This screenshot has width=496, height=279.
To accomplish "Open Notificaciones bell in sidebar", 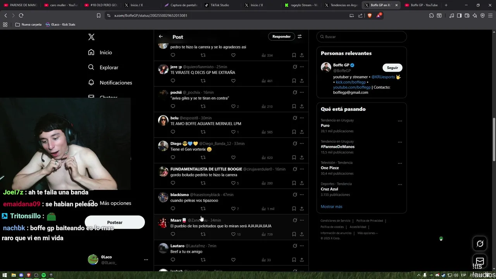I will point(91,83).
